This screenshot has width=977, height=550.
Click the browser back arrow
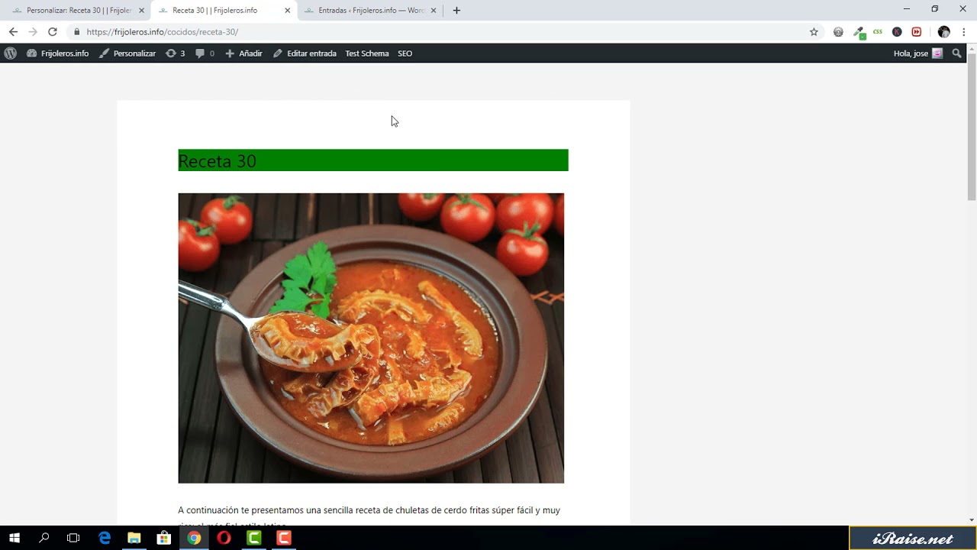tap(13, 32)
